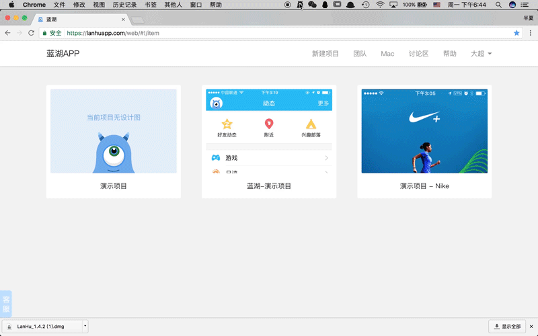Click the AirPlay display icon
The image size is (538, 336).
[x=393, y=5]
